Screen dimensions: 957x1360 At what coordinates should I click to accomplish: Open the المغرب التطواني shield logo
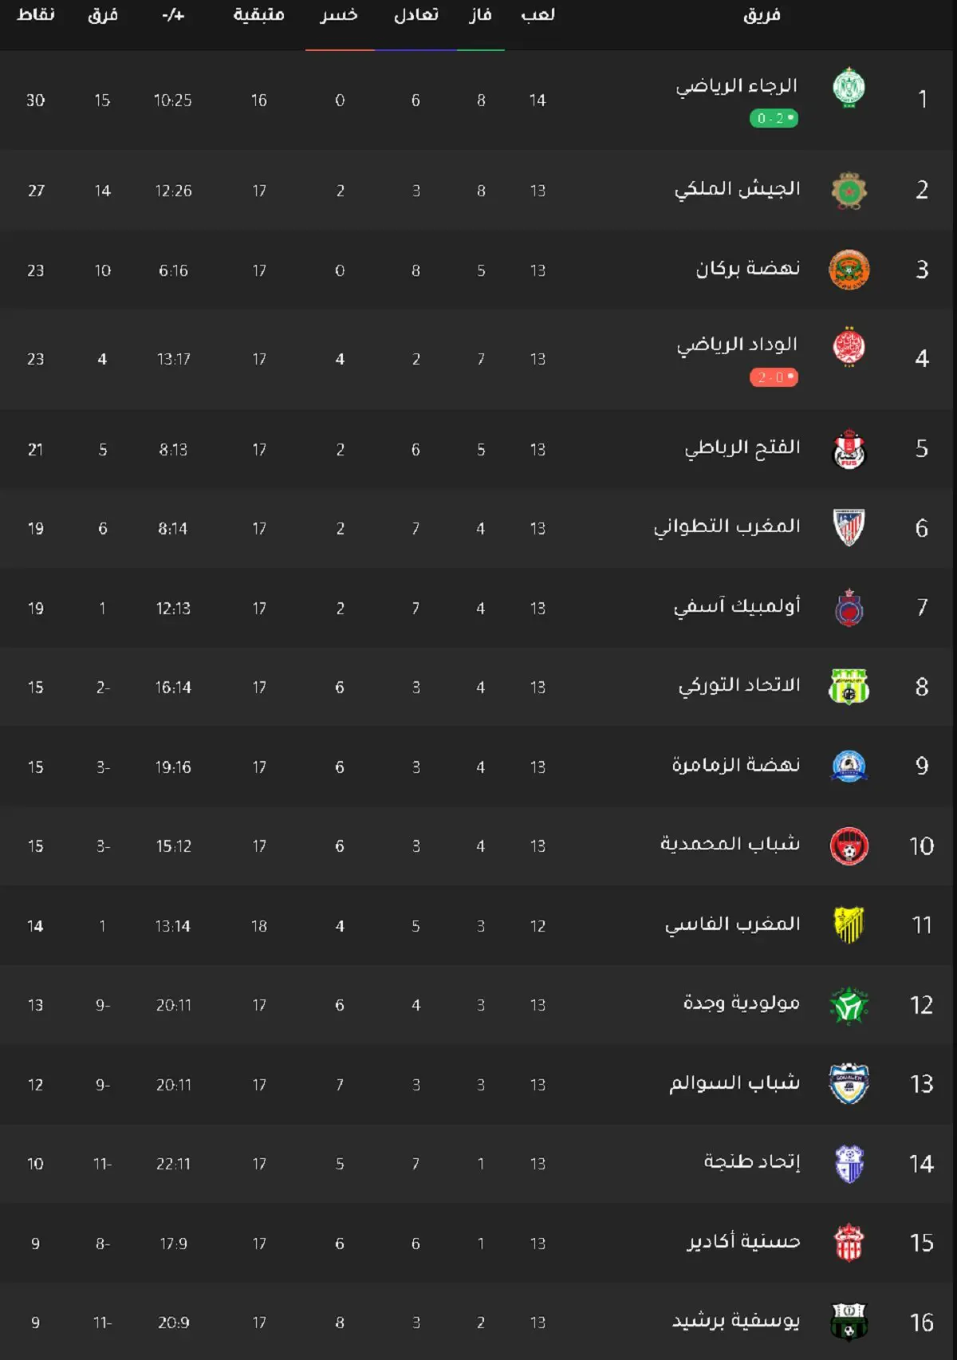click(x=849, y=527)
